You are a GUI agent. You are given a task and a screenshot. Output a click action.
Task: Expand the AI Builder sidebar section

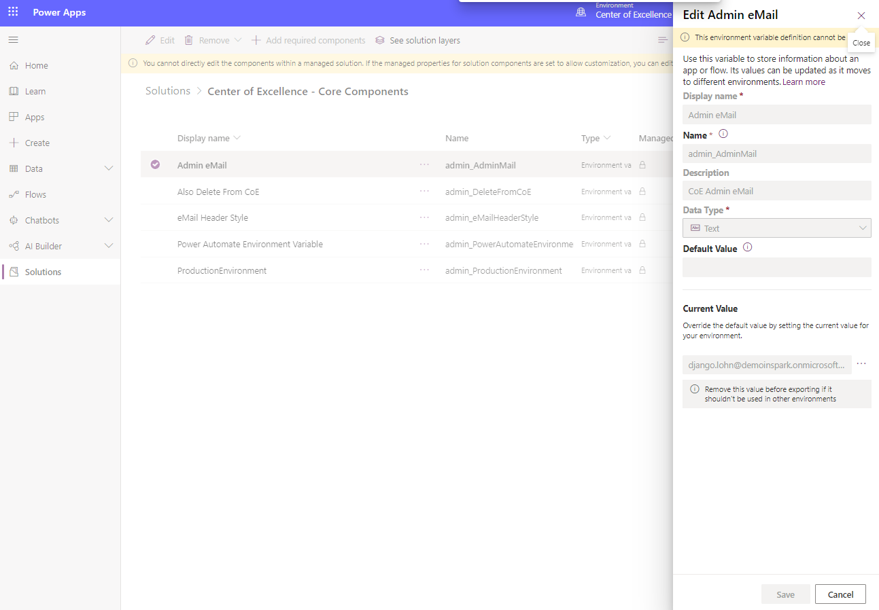108,245
